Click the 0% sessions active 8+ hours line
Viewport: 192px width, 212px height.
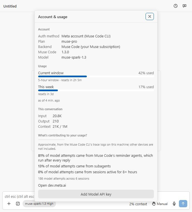(x=87, y=172)
